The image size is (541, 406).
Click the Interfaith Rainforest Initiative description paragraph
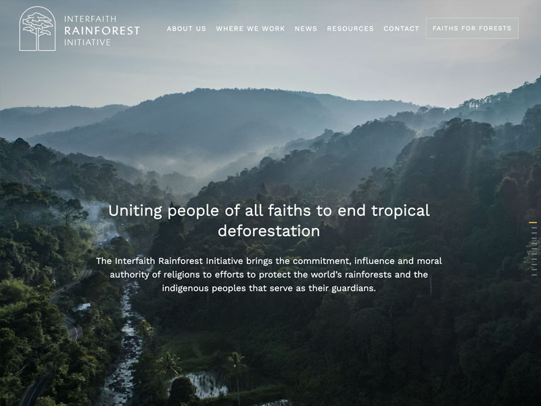click(269, 275)
